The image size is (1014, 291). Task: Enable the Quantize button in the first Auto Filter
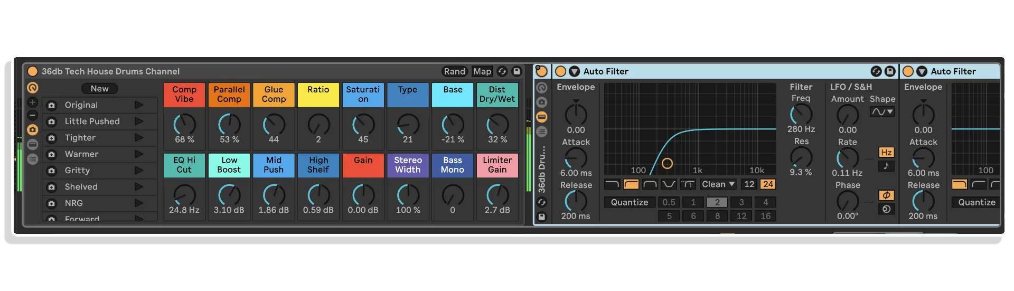point(629,202)
